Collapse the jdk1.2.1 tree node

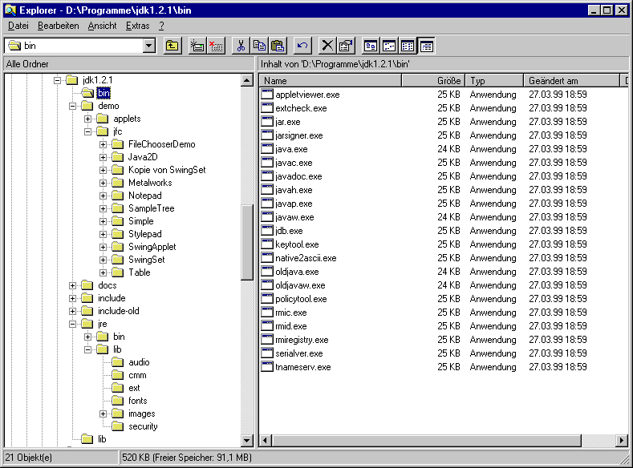(57, 80)
